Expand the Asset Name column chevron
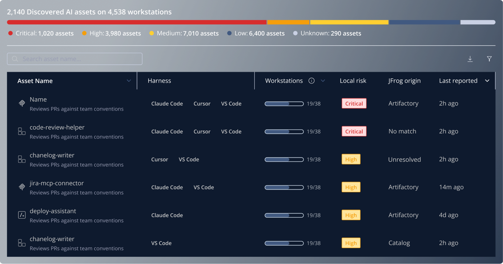The image size is (503, 264). coord(129,81)
